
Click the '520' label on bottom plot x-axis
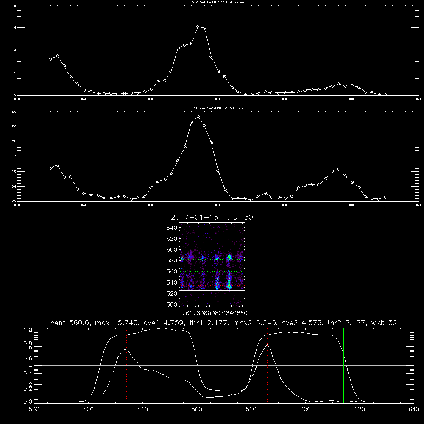click(88, 410)
